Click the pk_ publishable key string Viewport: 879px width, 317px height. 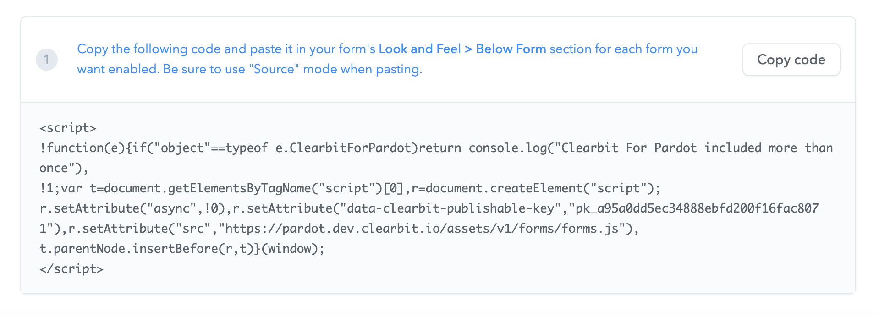click(x=693, y=208)
